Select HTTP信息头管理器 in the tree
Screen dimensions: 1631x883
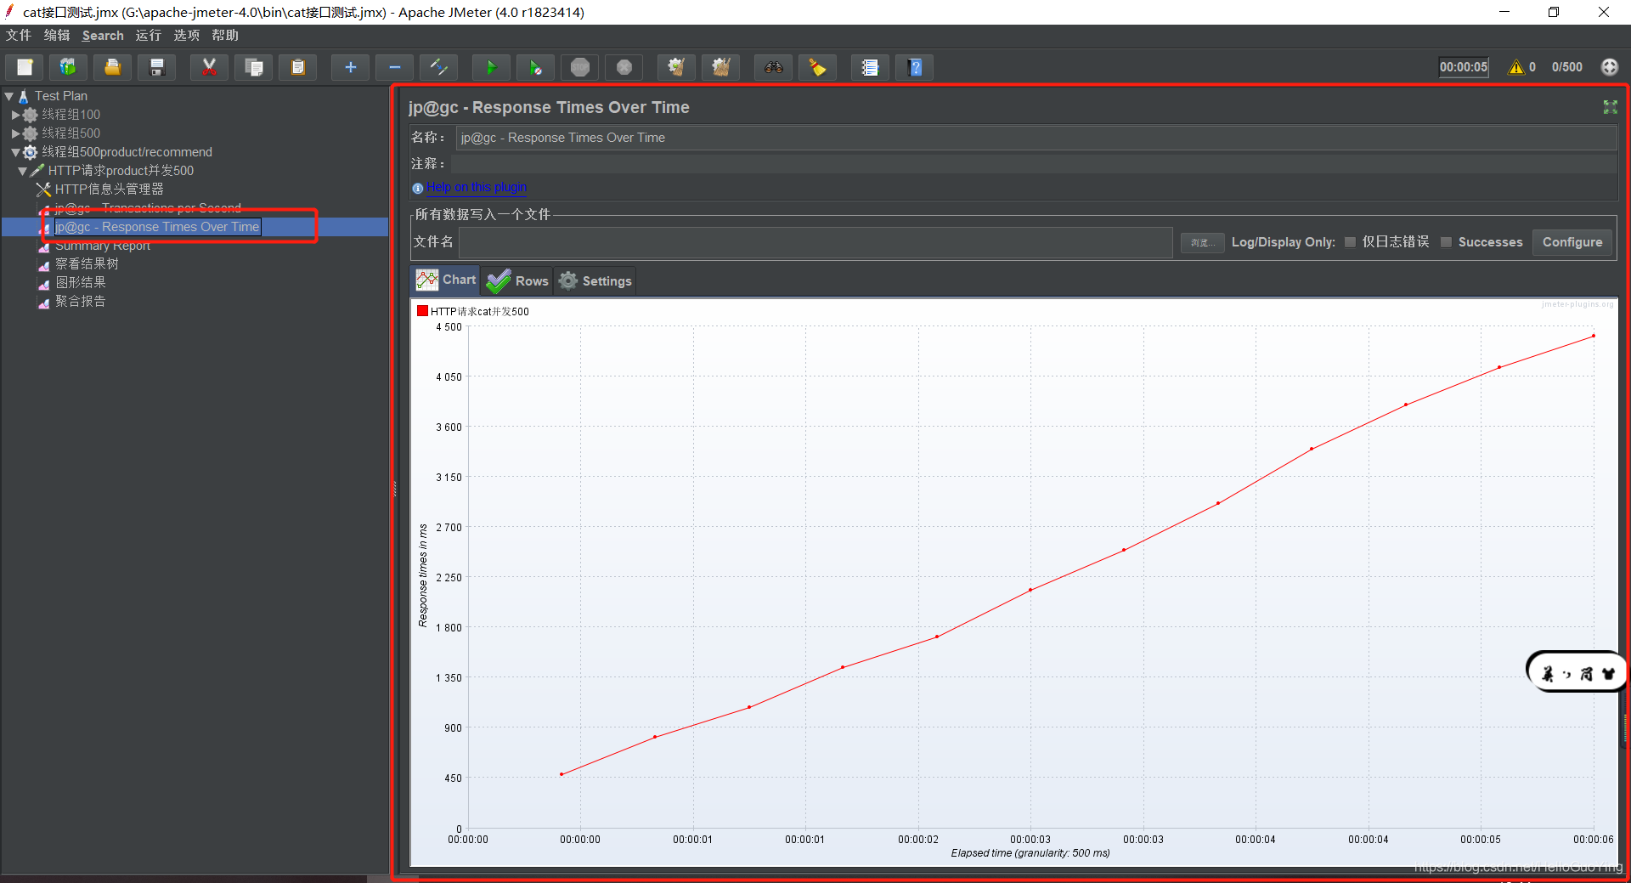[x=109, y=190]
